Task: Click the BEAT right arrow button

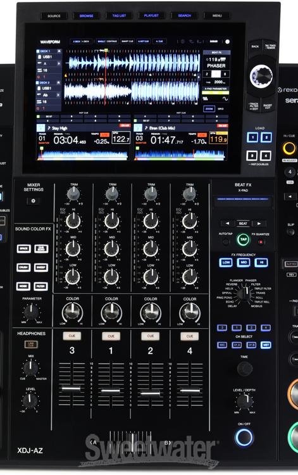Action: click(259, 224)
